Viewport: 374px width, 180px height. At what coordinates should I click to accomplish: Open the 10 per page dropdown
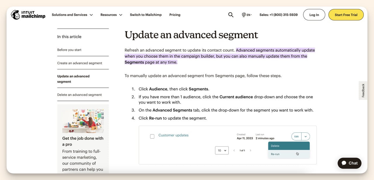pos(222,151)
